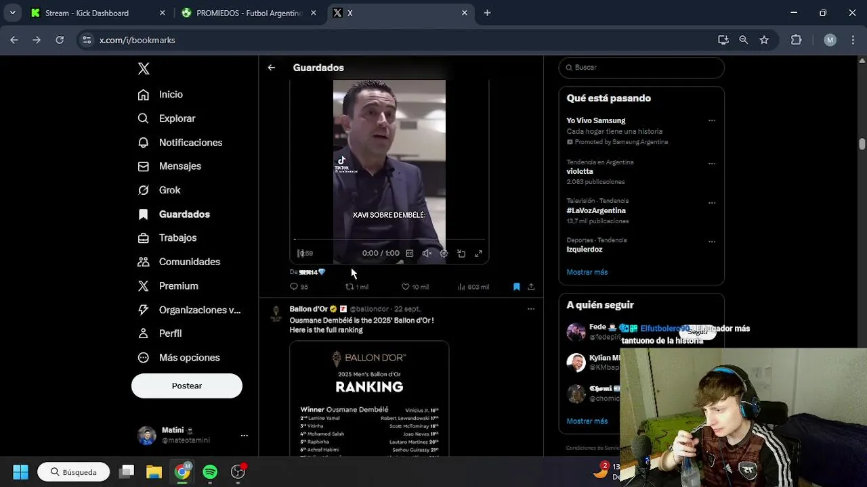Viewport: 867px width, 487px height.
Task: Open options for Yo Vivo Samsung trend
Action: click(x=712, y=120)
